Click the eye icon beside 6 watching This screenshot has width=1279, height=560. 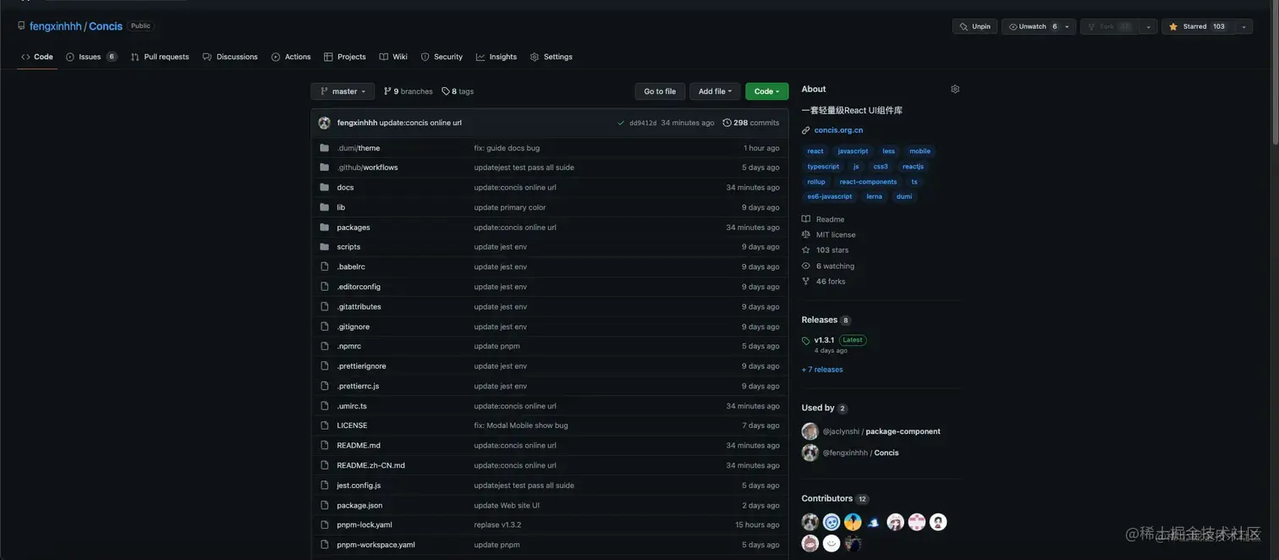click(x=806, y=266)
